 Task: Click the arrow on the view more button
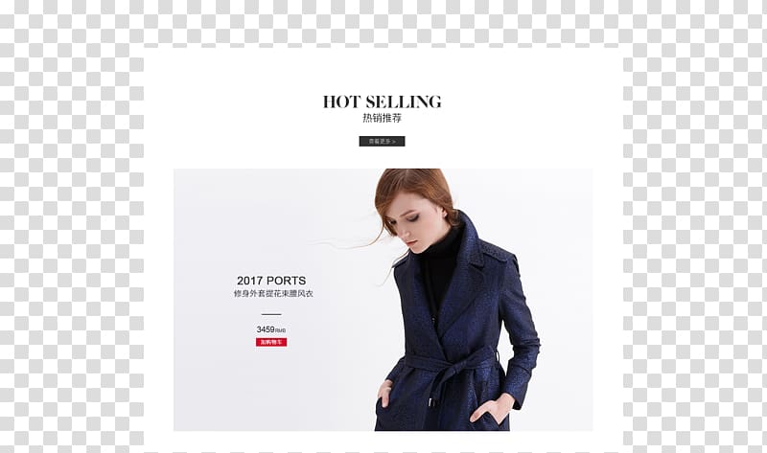pos(395,141)
